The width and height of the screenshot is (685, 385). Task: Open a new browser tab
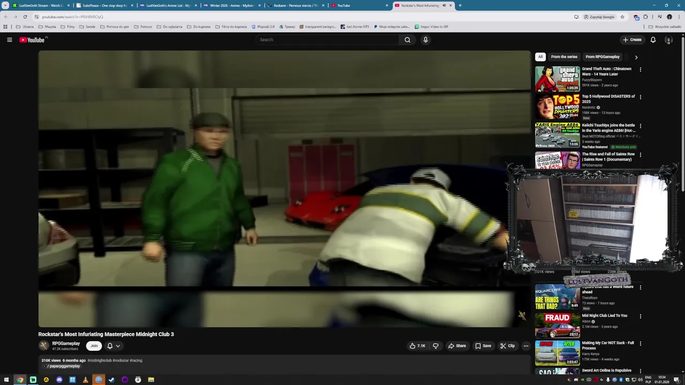click(460, 5)
